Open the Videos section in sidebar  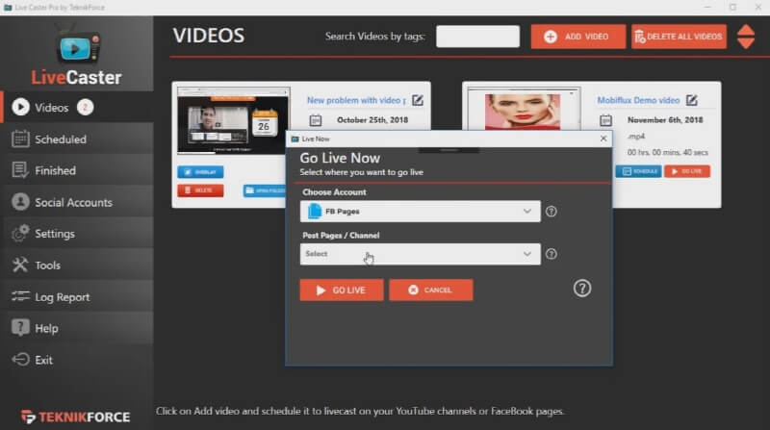[x=78, y=108]
